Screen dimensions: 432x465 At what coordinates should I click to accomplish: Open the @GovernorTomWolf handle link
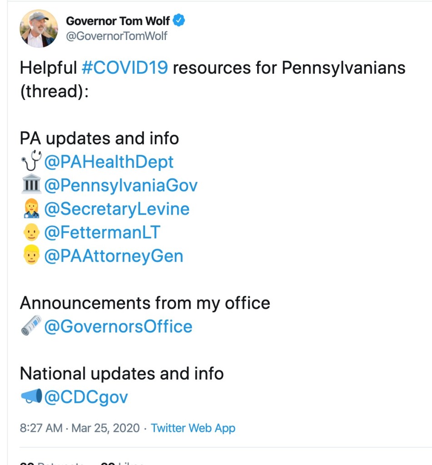point(117,36)
